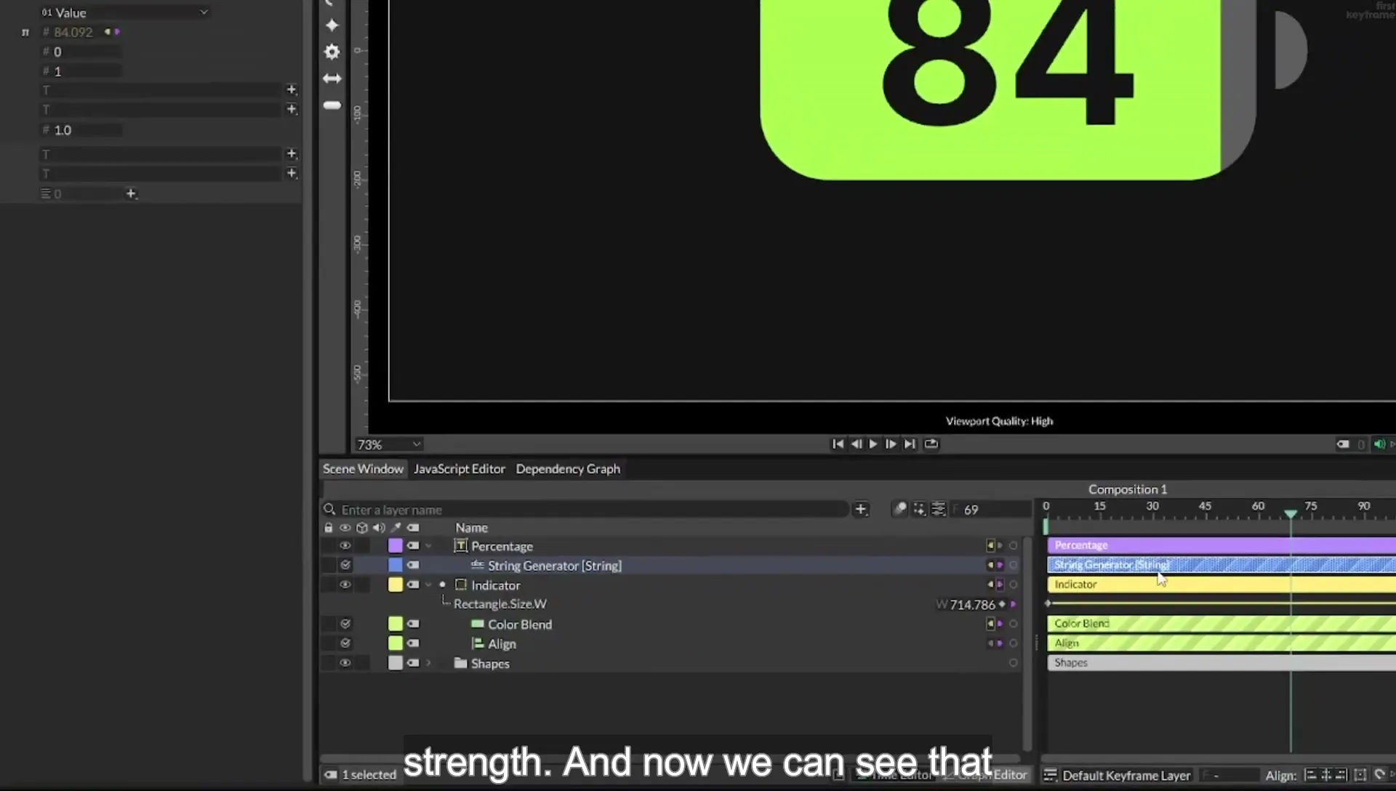Toggle the green audio speaker icon

tap(1379, 444)
